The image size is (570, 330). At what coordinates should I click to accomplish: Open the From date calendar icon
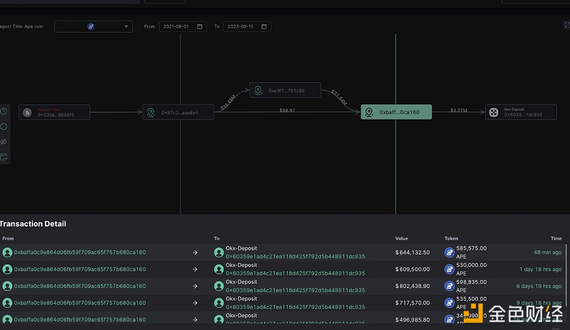(200, 27)
